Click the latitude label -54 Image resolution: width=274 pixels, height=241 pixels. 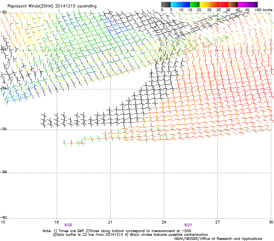[4, 88]
